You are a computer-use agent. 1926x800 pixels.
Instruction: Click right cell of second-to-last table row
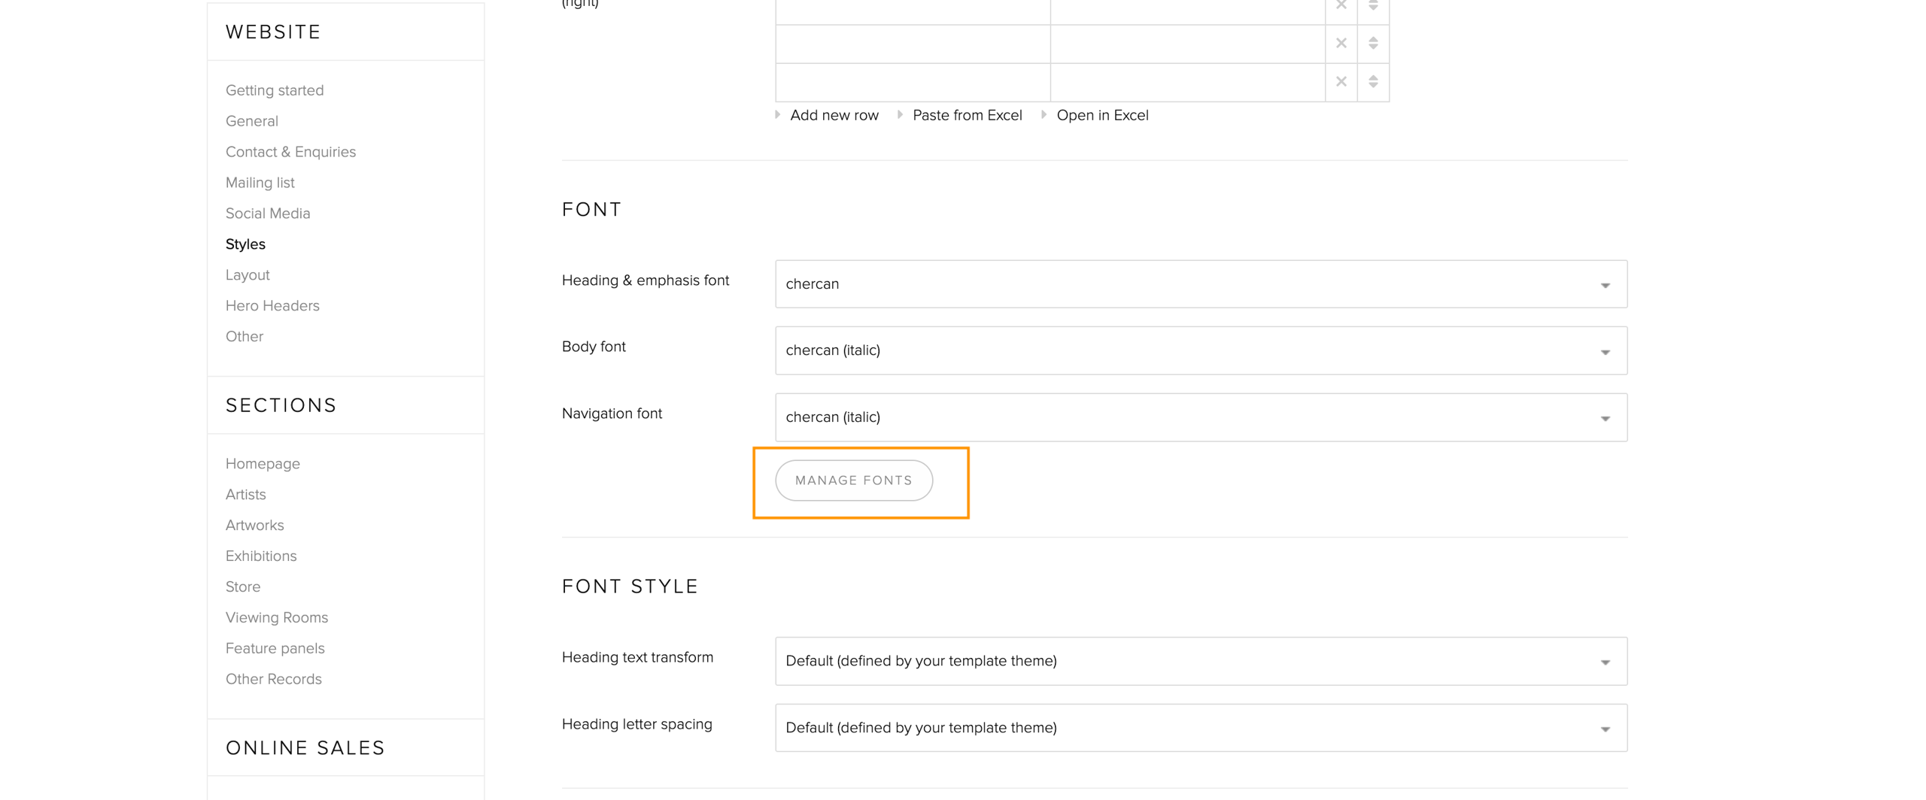[1186, 44]
